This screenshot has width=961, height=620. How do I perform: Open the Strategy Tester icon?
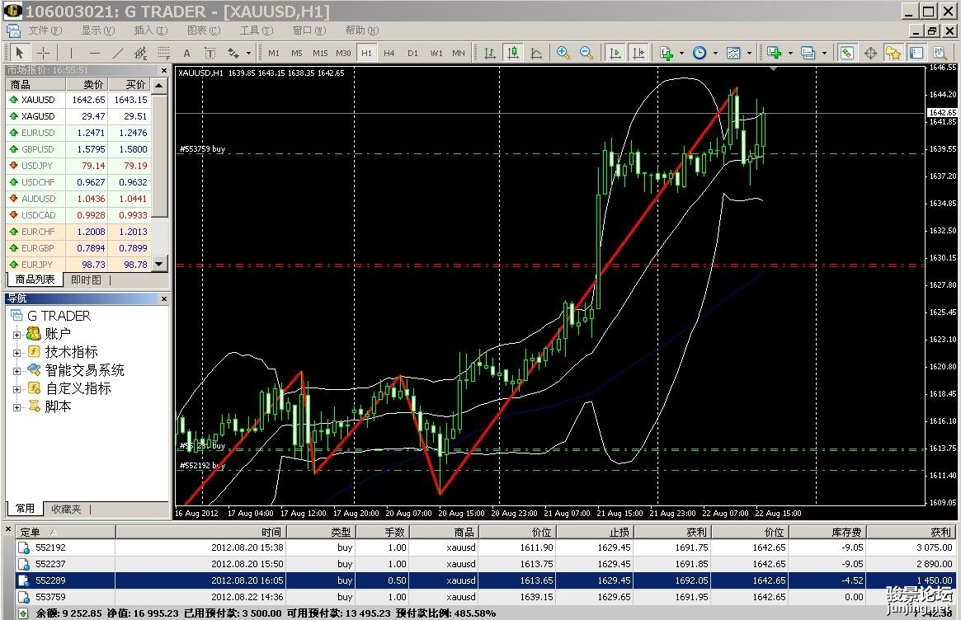[940, 54]
